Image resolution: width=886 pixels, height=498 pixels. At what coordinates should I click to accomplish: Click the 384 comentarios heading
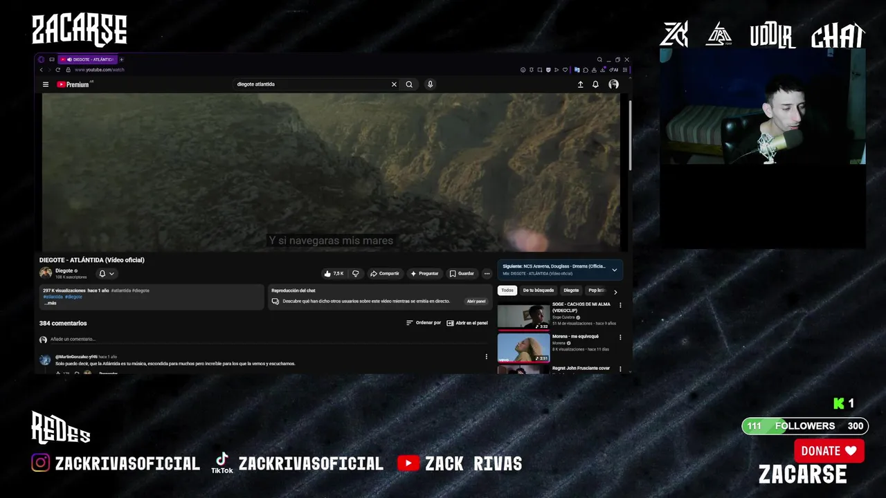pyautogui.click(x=63, y=324)
